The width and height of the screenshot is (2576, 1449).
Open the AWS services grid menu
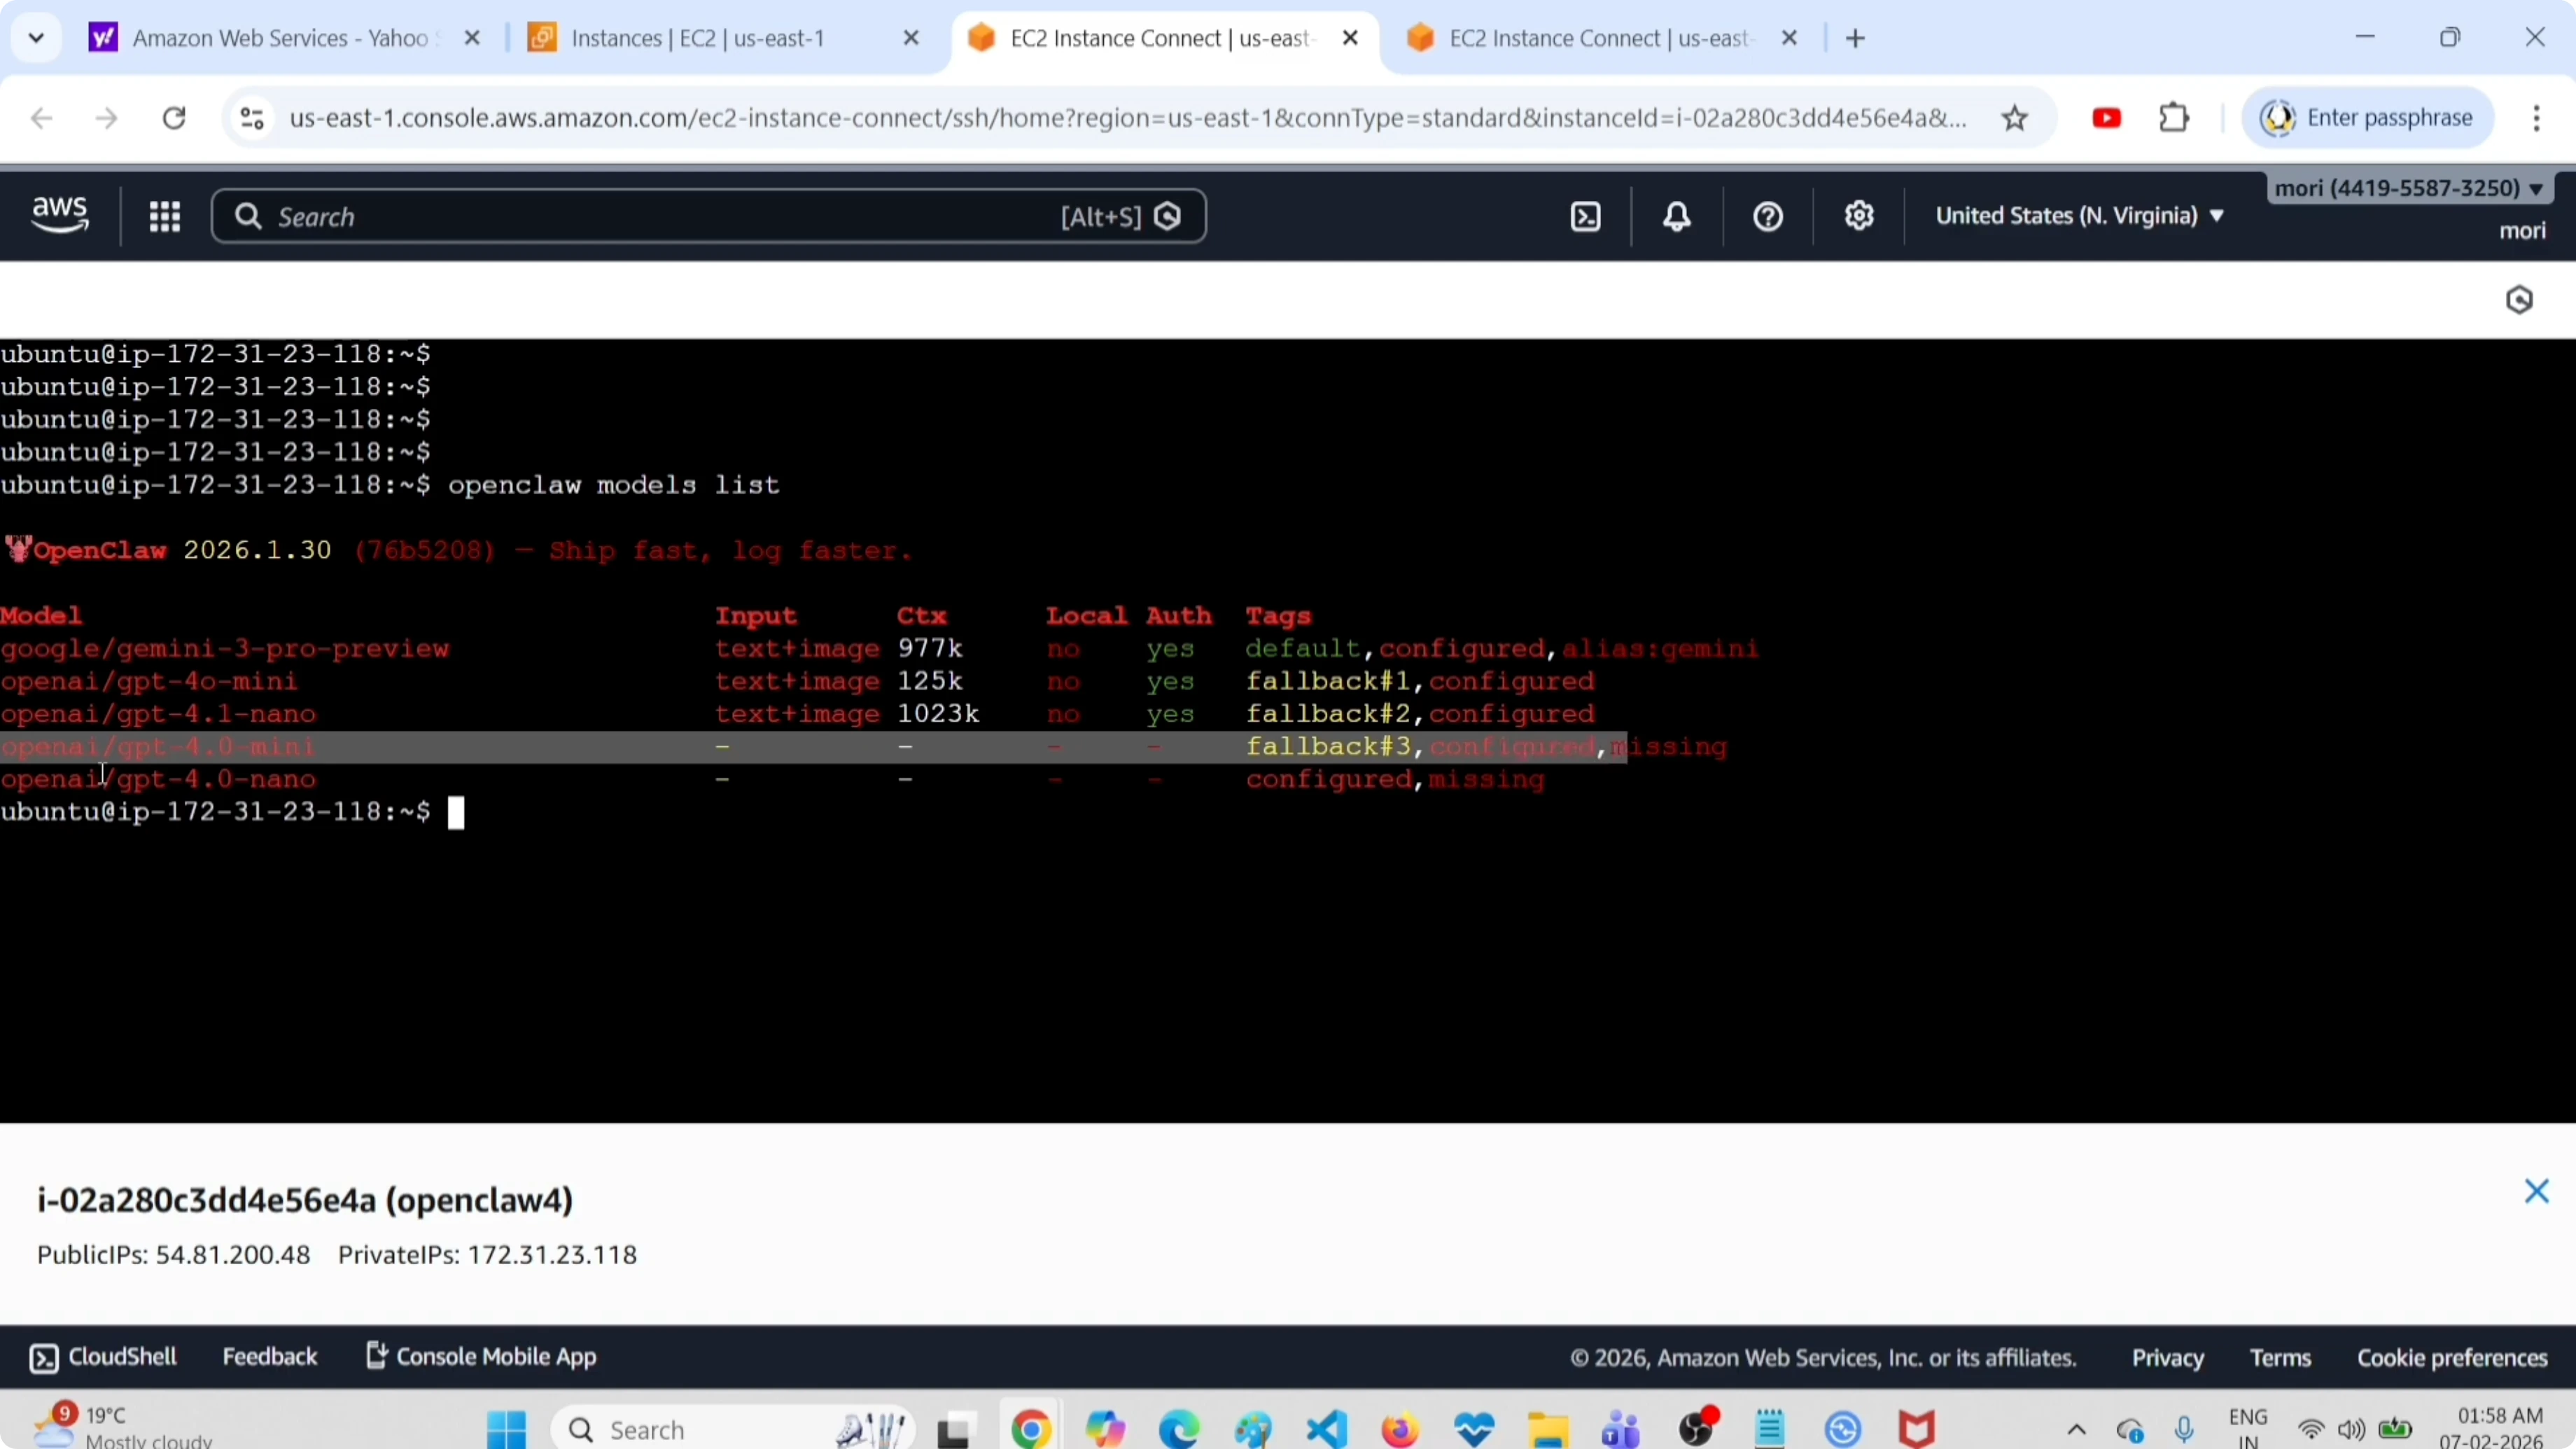pyautogui.click(x=164, y=216)
